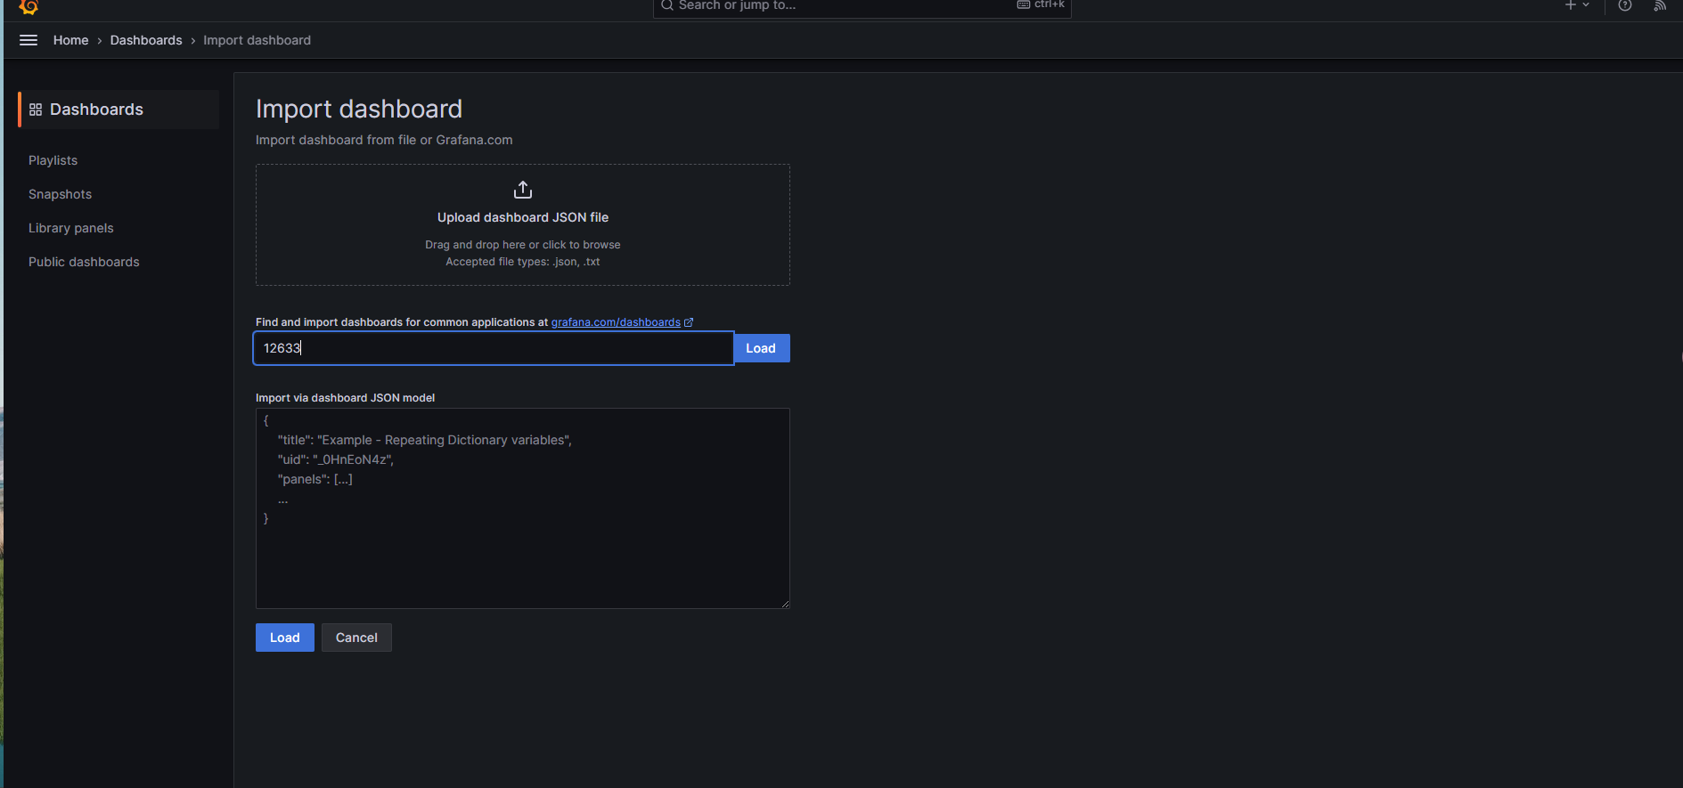Click inside the dashboard JSON model textarea
Viewport: 1683px width, 788px height.
[523, 508]
